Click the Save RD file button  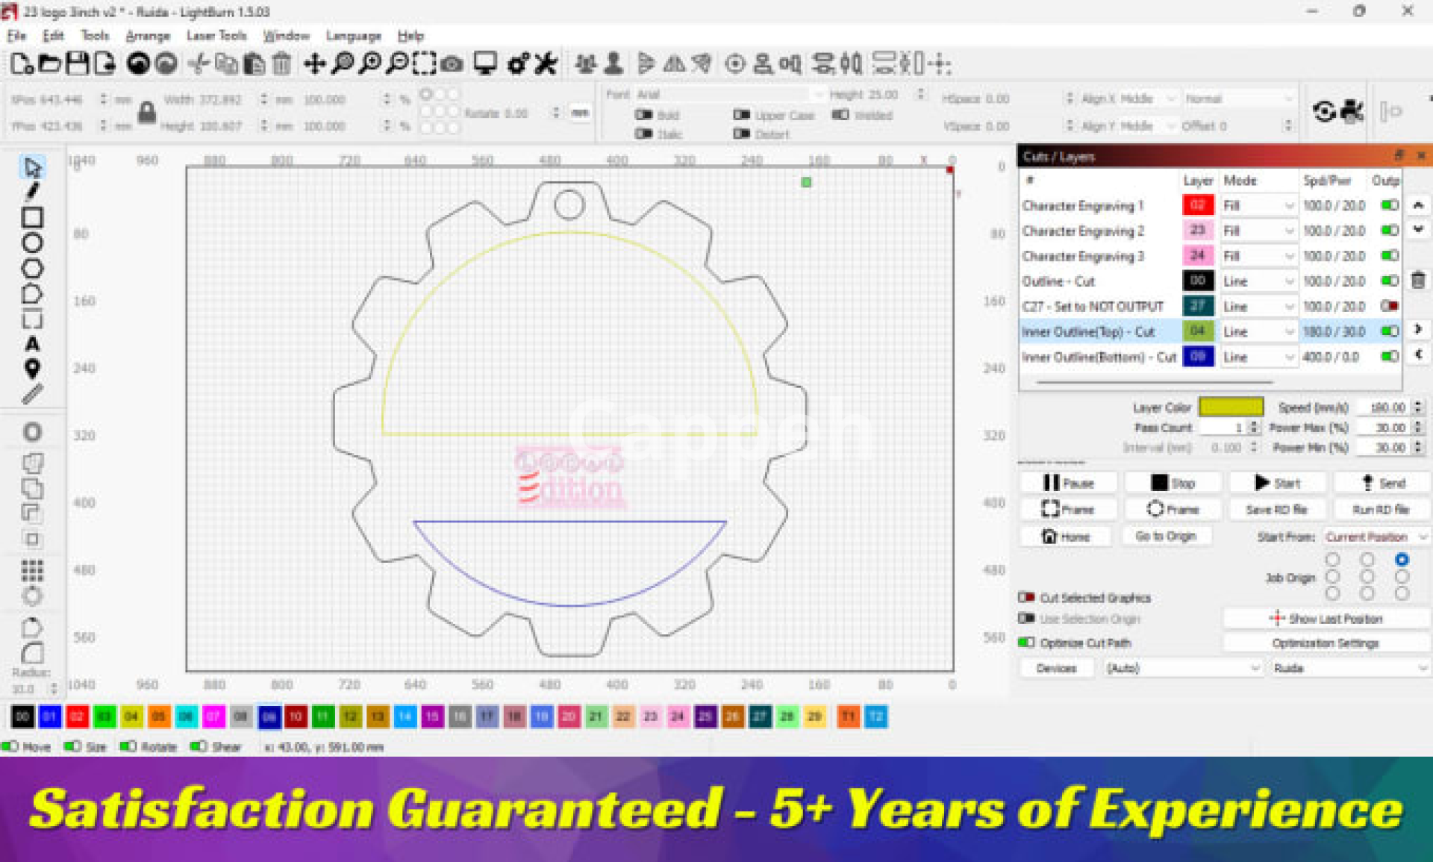1276,510
